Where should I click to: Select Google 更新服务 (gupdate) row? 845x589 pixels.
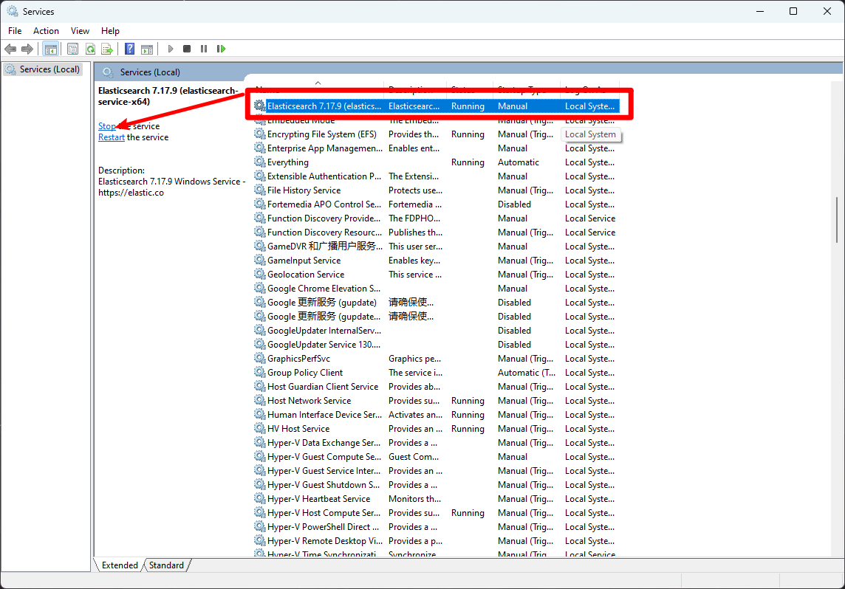pos(437,303)
